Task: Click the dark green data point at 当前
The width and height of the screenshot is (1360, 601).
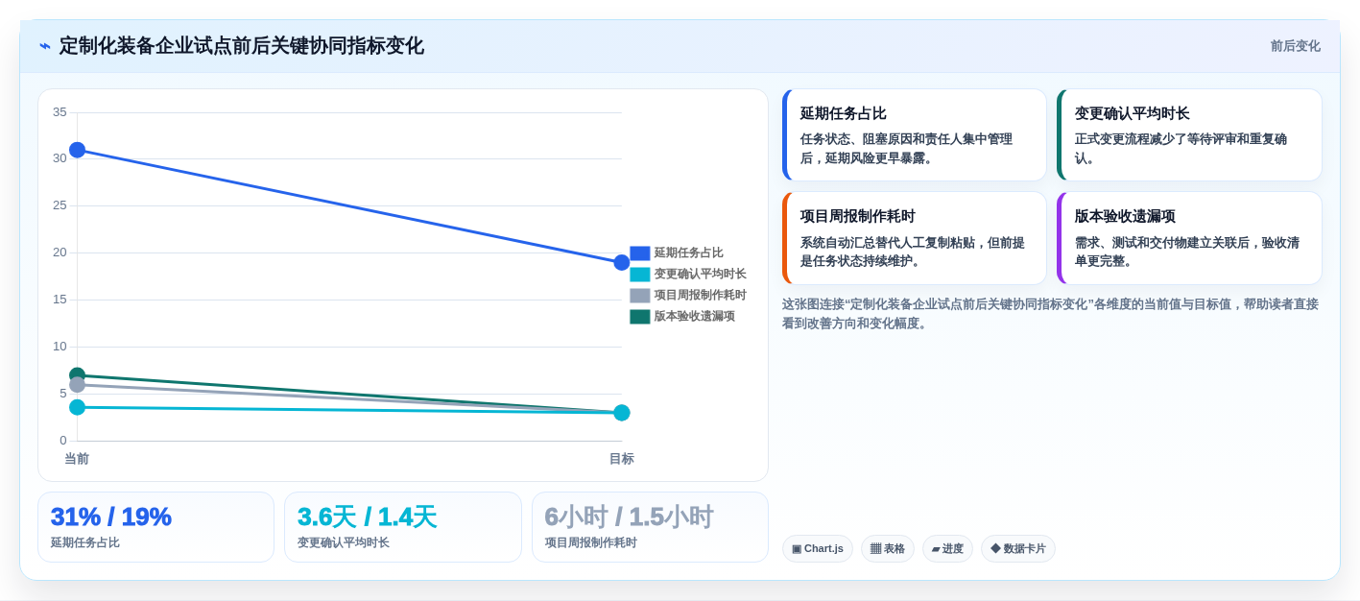Action: point(77,374)
